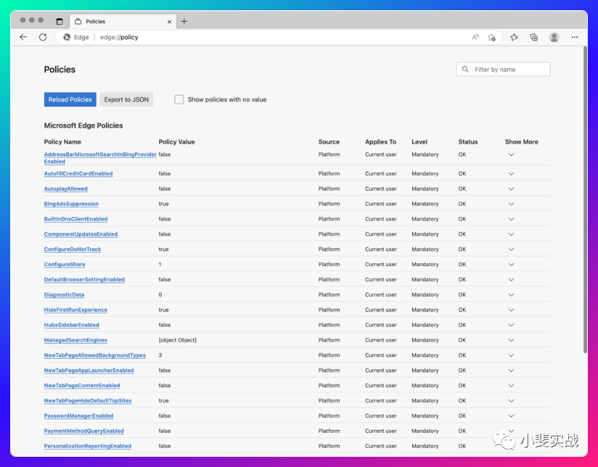Open ComponentUpdatesEnabled policy link
The image size is (598, 467).
pyautogui.click(x=80, y=234)
